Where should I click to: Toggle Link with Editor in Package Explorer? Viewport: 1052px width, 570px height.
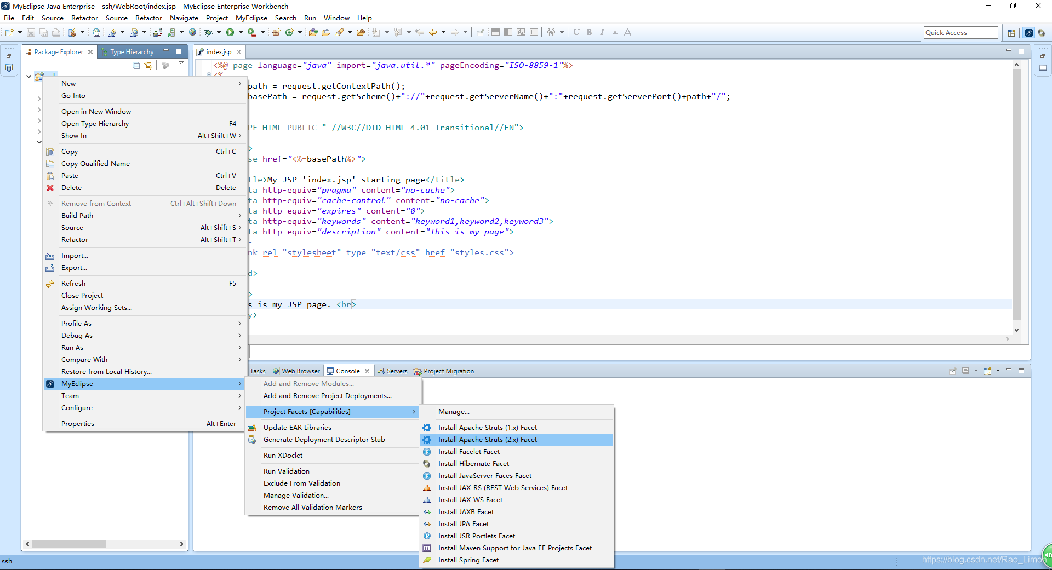point(148,65)
